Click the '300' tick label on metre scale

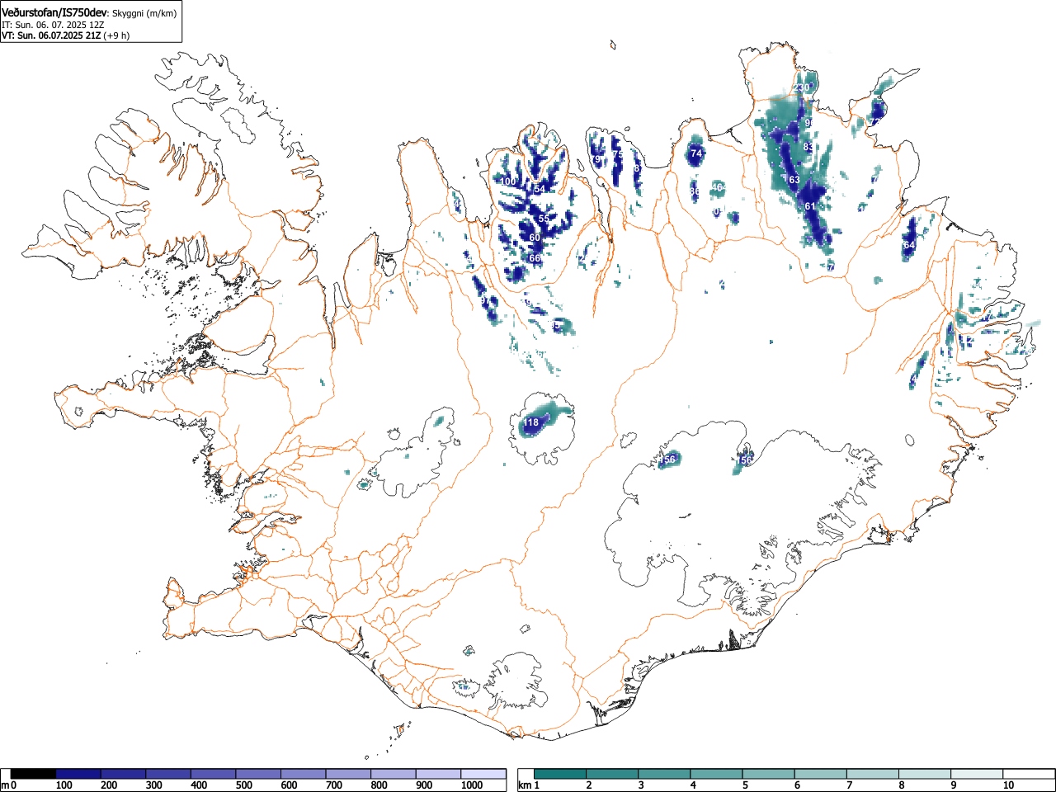(154, 785)
